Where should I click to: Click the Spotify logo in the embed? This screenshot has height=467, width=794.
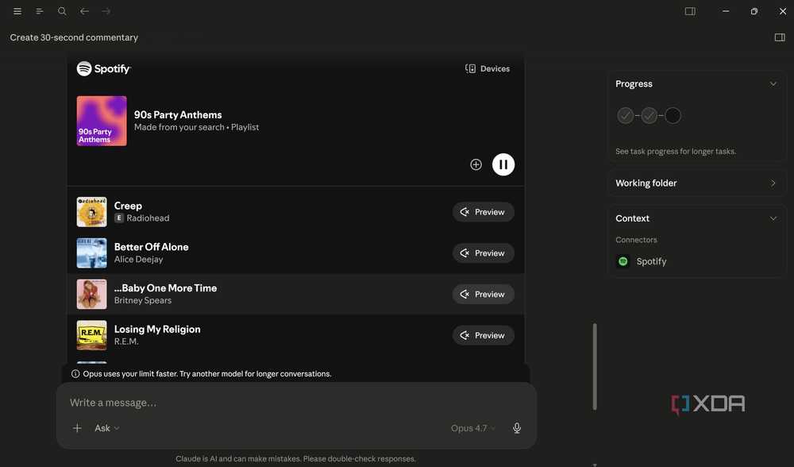tap(103, 68)
